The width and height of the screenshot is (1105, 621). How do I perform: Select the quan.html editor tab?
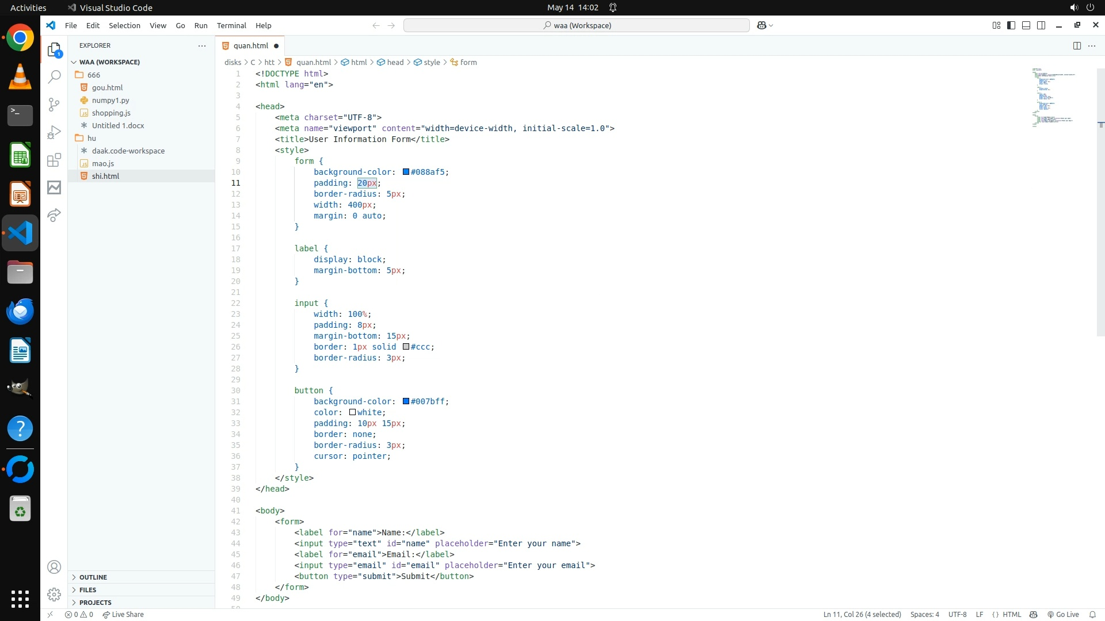point(250,45)
